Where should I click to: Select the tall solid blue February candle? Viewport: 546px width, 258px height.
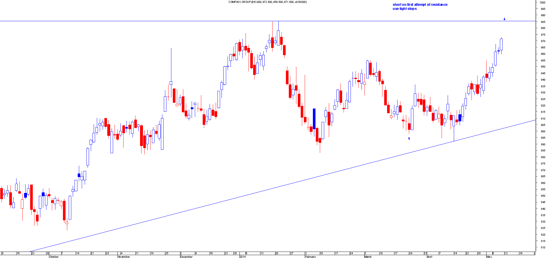tap(314, 119)
